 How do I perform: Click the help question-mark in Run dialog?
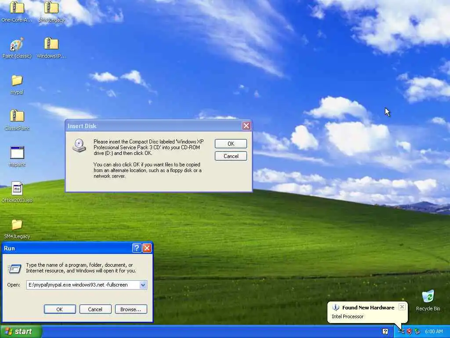click(x=137, y=248)
